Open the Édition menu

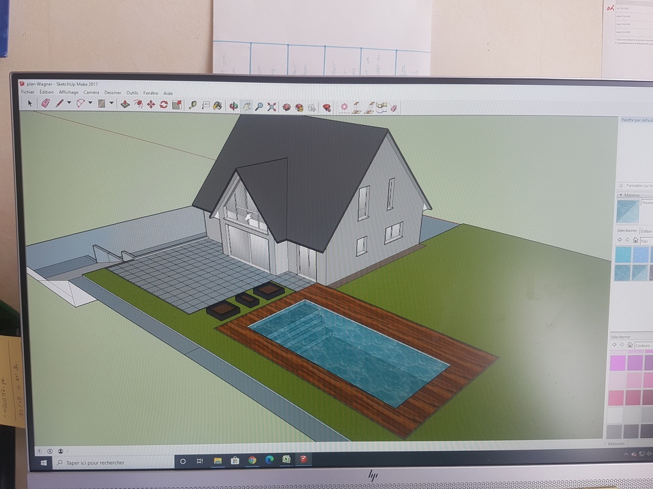coord(47,92)
